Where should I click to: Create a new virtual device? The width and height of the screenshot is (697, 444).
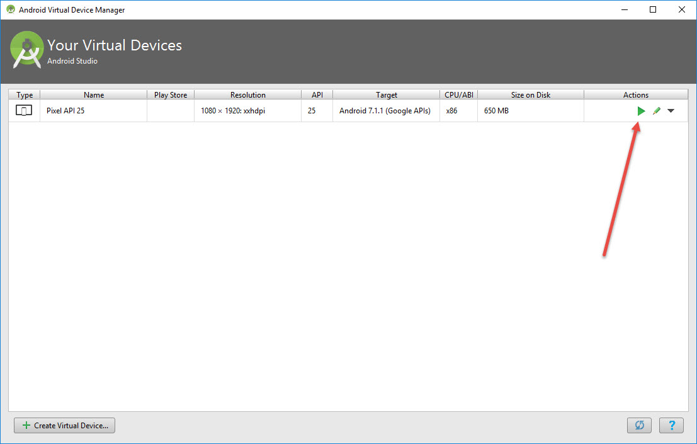[65, 425]
